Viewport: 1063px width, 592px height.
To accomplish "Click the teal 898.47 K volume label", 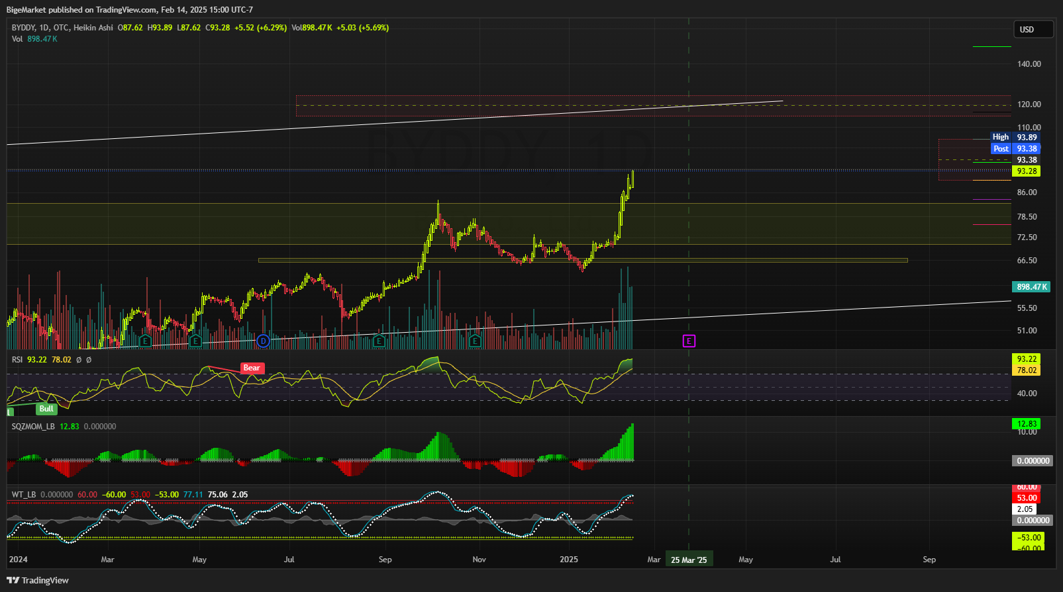I will tap(1032, 287).
